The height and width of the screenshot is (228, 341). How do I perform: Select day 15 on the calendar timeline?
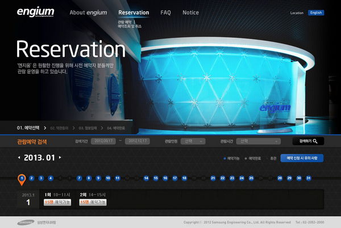click(x=156, y=178)
